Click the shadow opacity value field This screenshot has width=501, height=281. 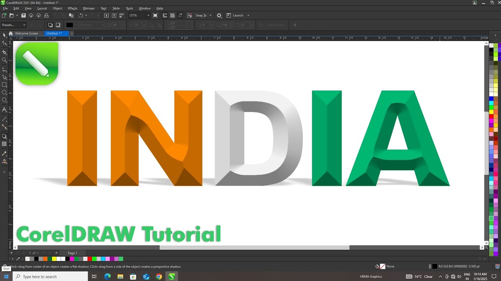(115, 25)
